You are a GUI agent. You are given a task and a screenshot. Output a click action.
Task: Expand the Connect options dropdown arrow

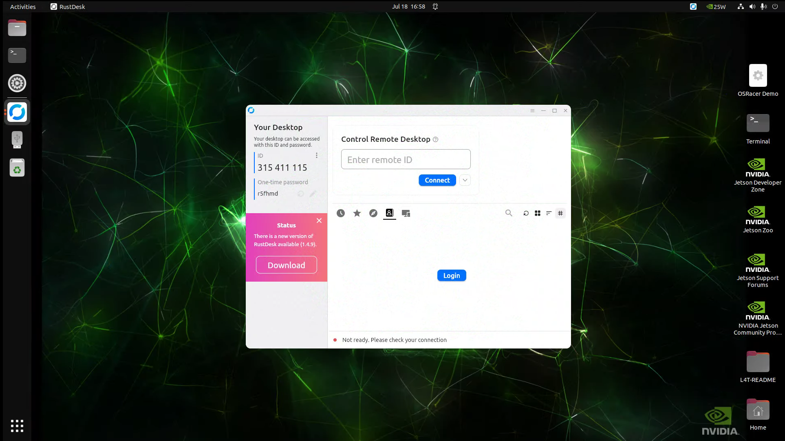[x=465, y=180]
